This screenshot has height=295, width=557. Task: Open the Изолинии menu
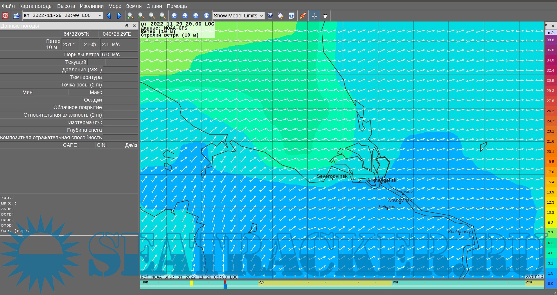tap(92, 6)
